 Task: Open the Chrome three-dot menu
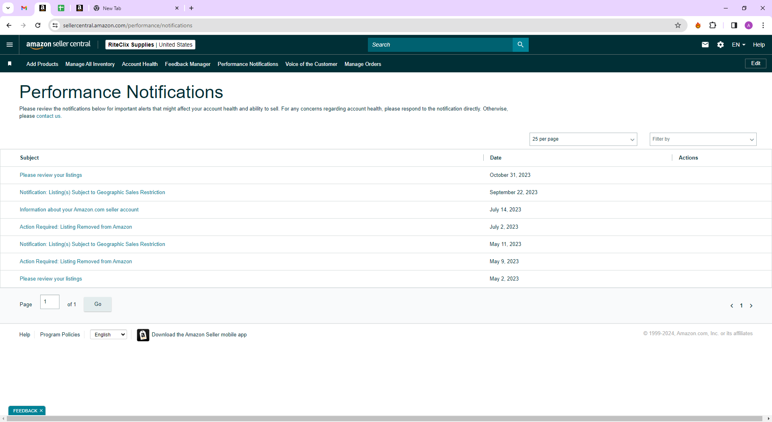pos(763,25)
